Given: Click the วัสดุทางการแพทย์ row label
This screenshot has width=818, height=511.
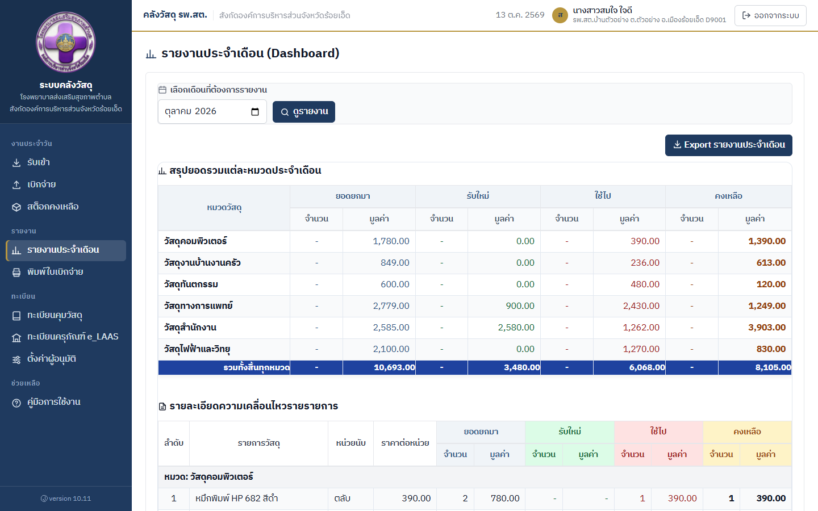Looking at the screenshot, I should point(198,306).
